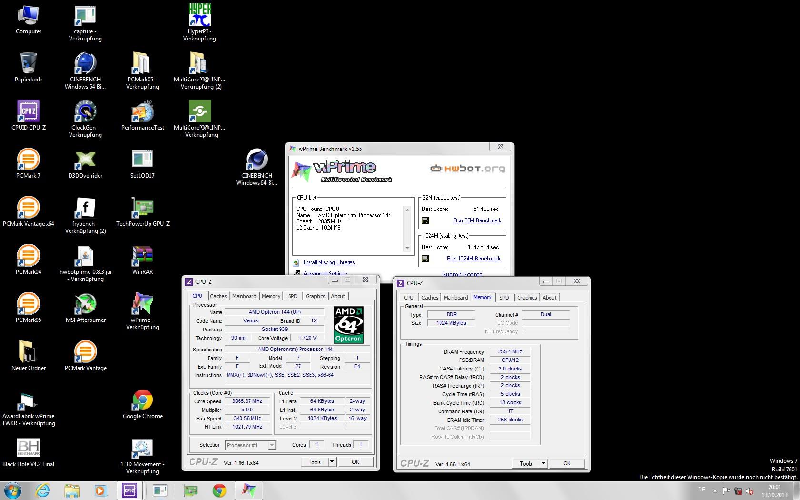Open the Windows Start button
The height and width of the screenshot is (500, 800).
(13, 490)
